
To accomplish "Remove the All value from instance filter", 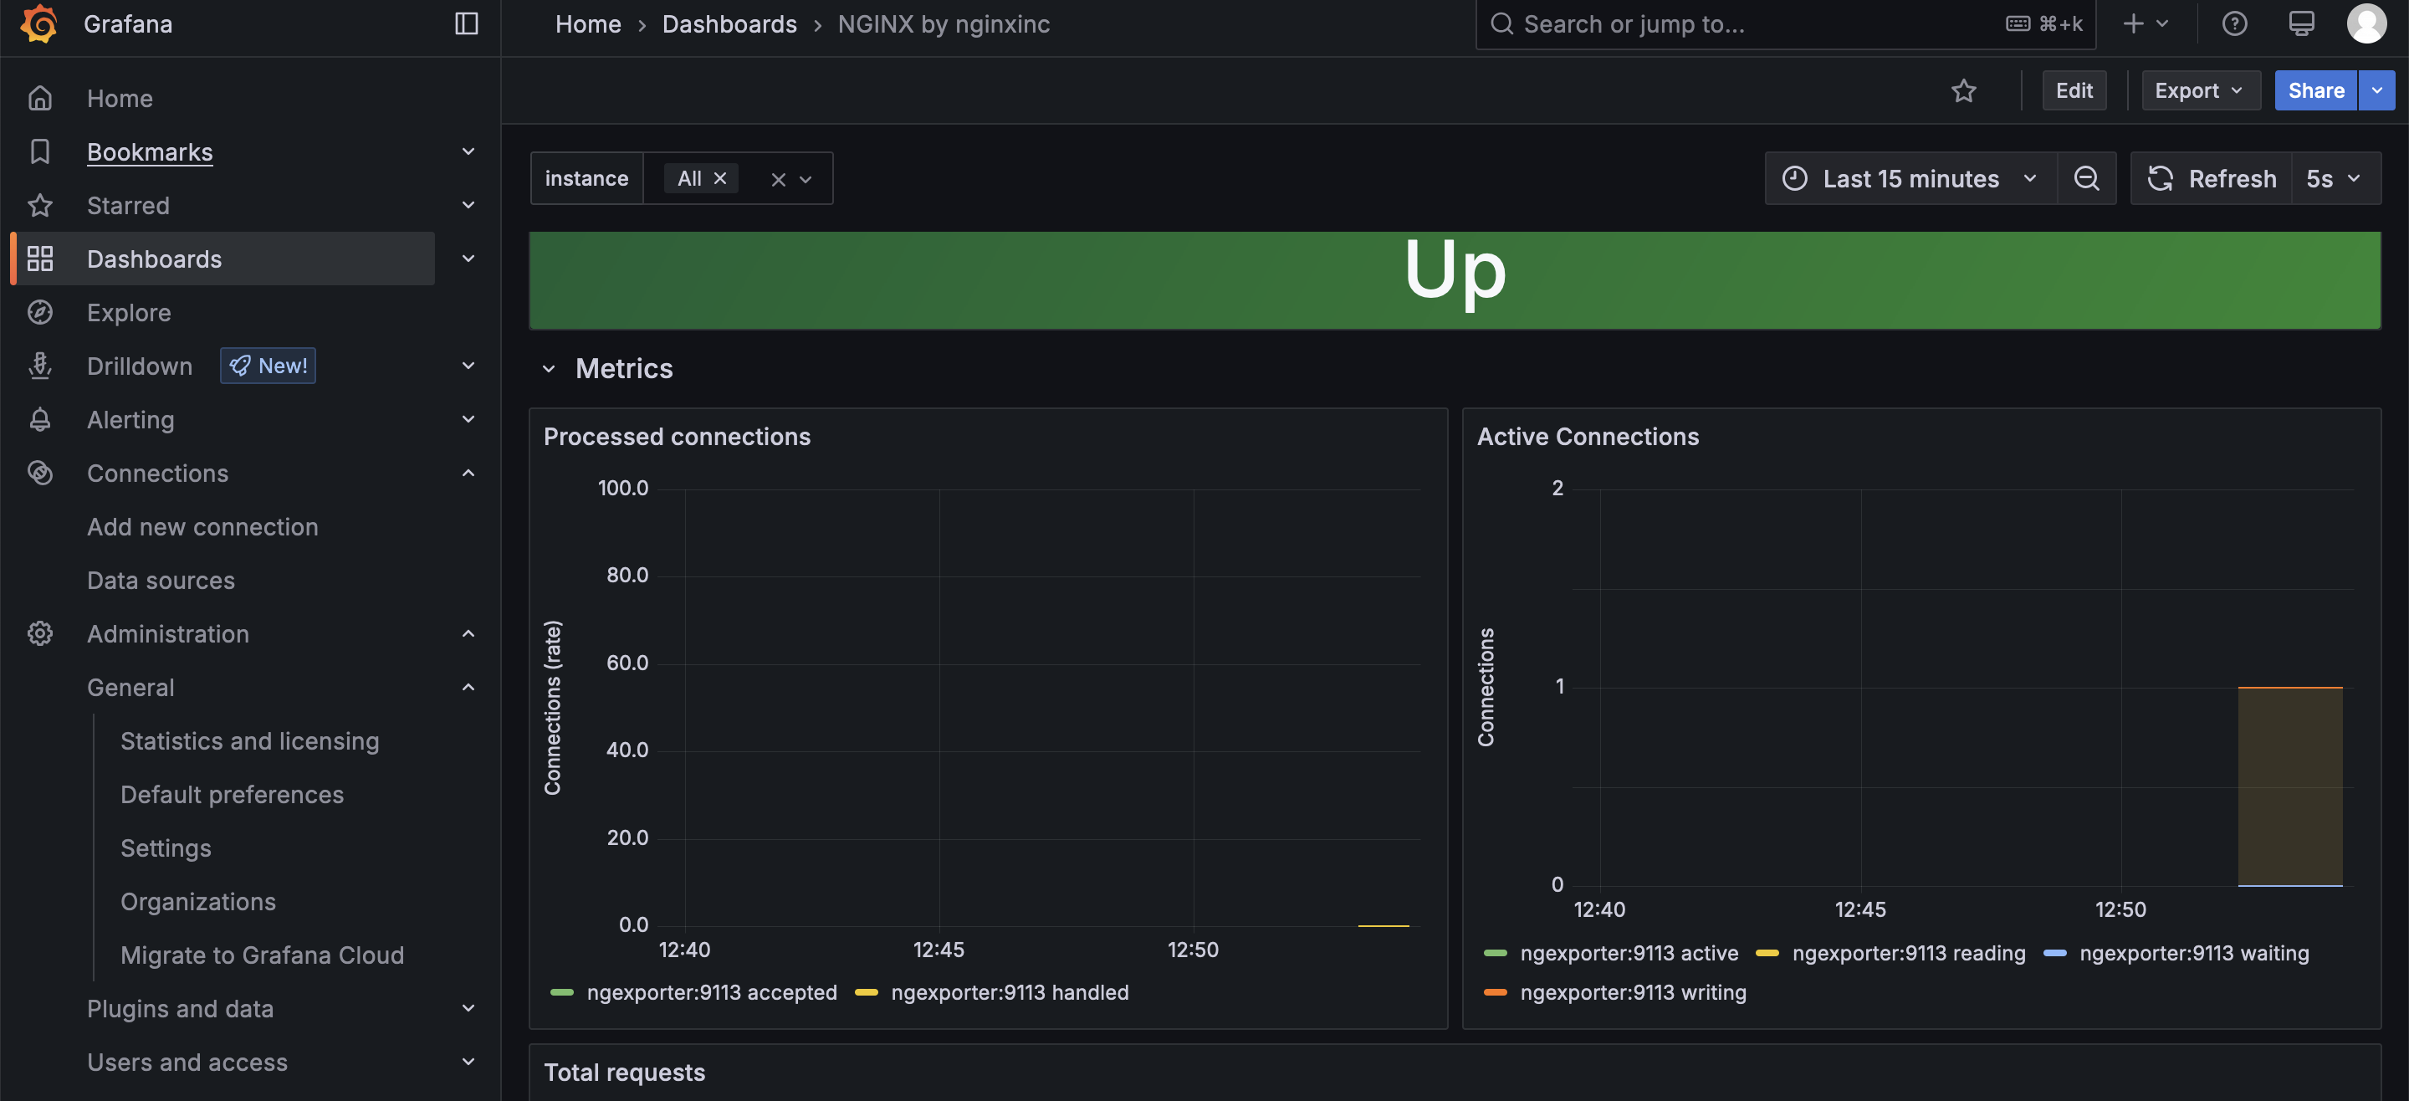I will point(720,177).
